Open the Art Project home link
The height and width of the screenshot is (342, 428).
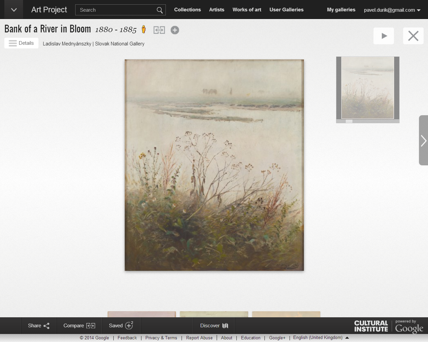(x=49, y=10)
